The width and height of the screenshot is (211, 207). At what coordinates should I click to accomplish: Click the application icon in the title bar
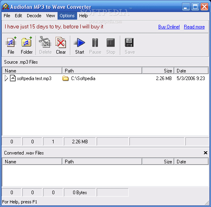(6, 7)
